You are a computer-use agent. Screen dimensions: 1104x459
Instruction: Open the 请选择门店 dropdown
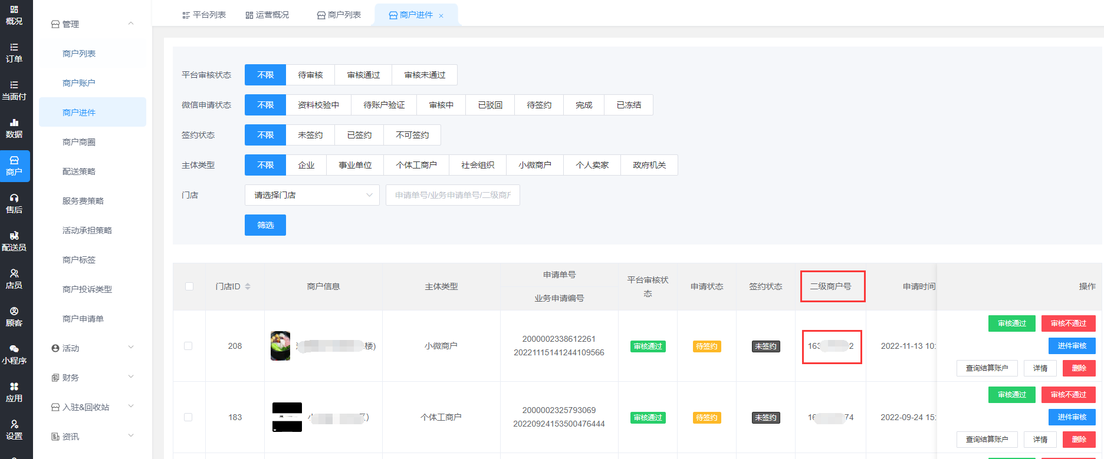312,195
